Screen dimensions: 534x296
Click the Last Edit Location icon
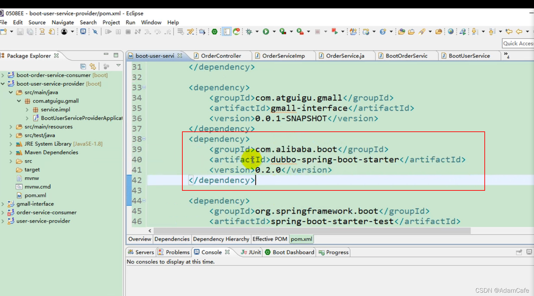point(509,32)
